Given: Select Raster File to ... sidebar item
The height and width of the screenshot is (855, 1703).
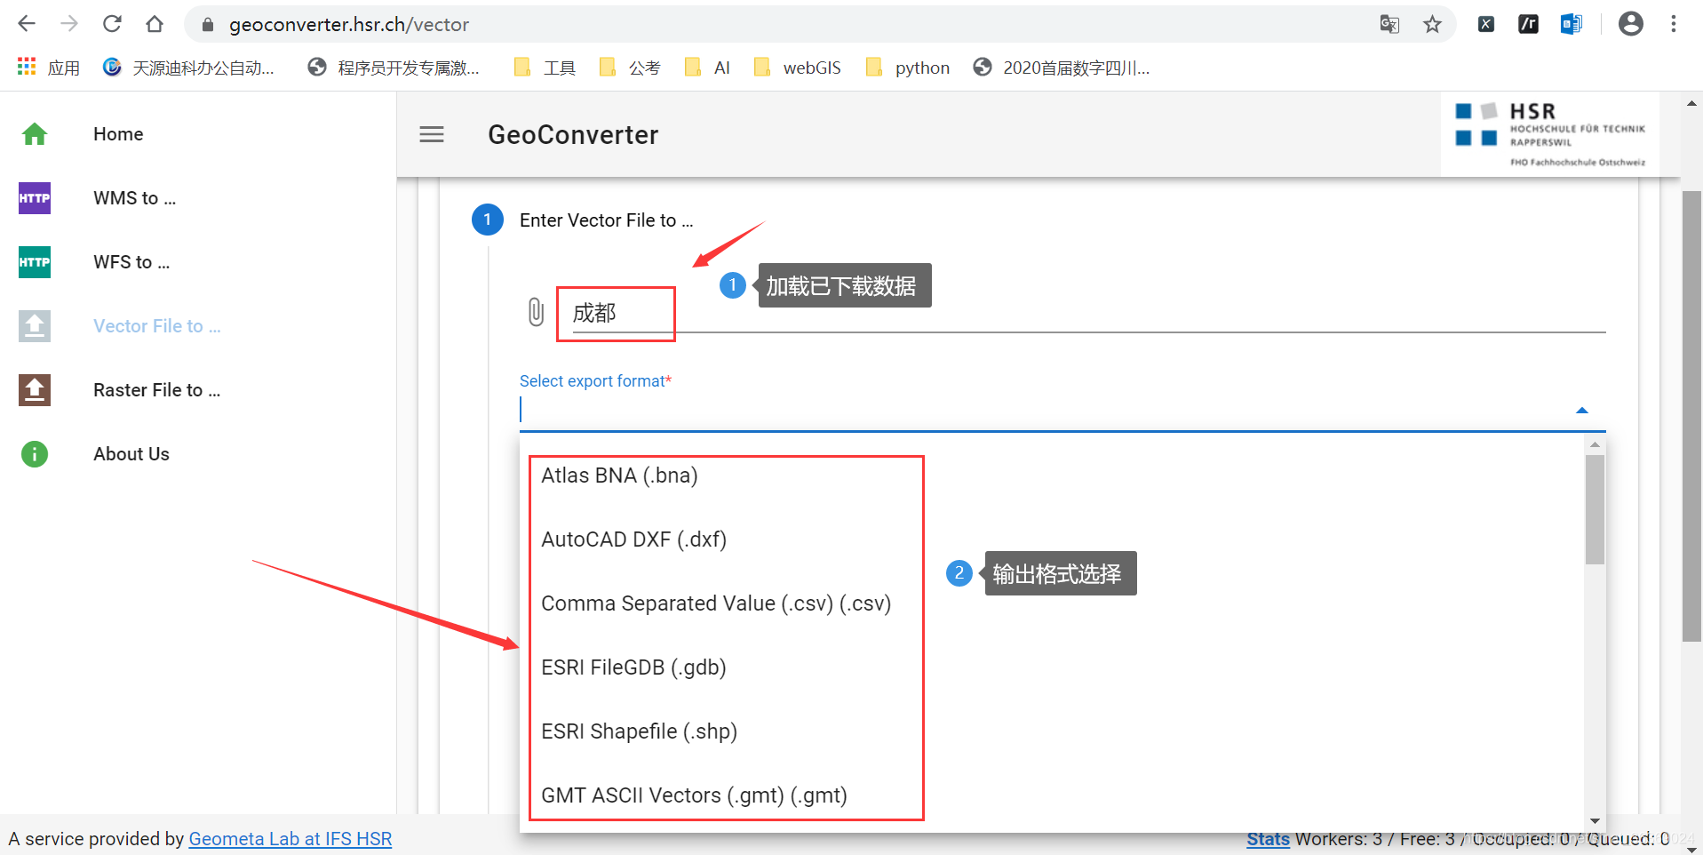Looking at the screenshot, I should pos(157,390).
